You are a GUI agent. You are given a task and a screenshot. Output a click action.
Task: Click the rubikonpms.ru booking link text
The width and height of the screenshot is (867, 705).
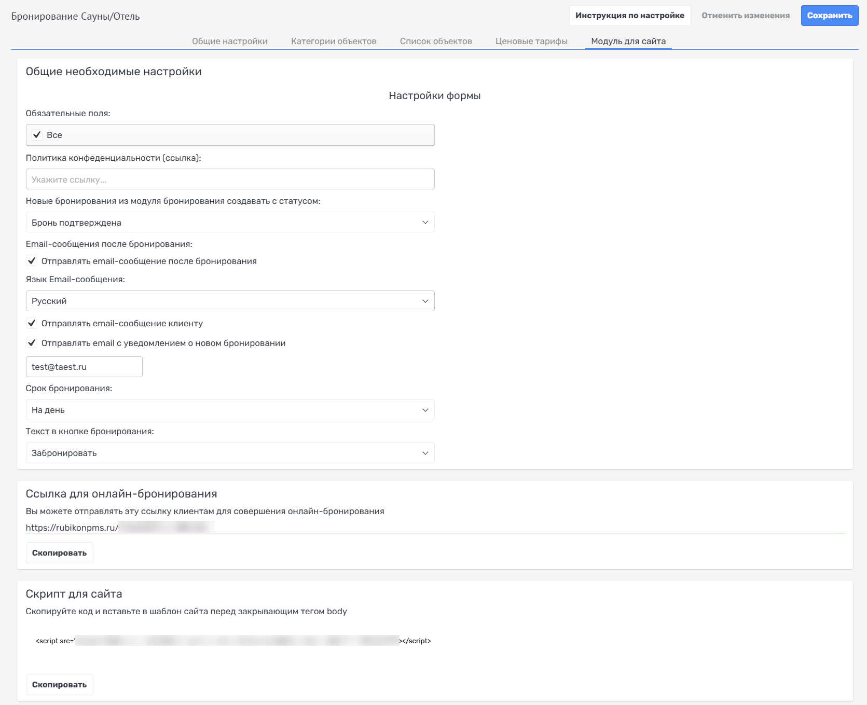pos(120,528)
